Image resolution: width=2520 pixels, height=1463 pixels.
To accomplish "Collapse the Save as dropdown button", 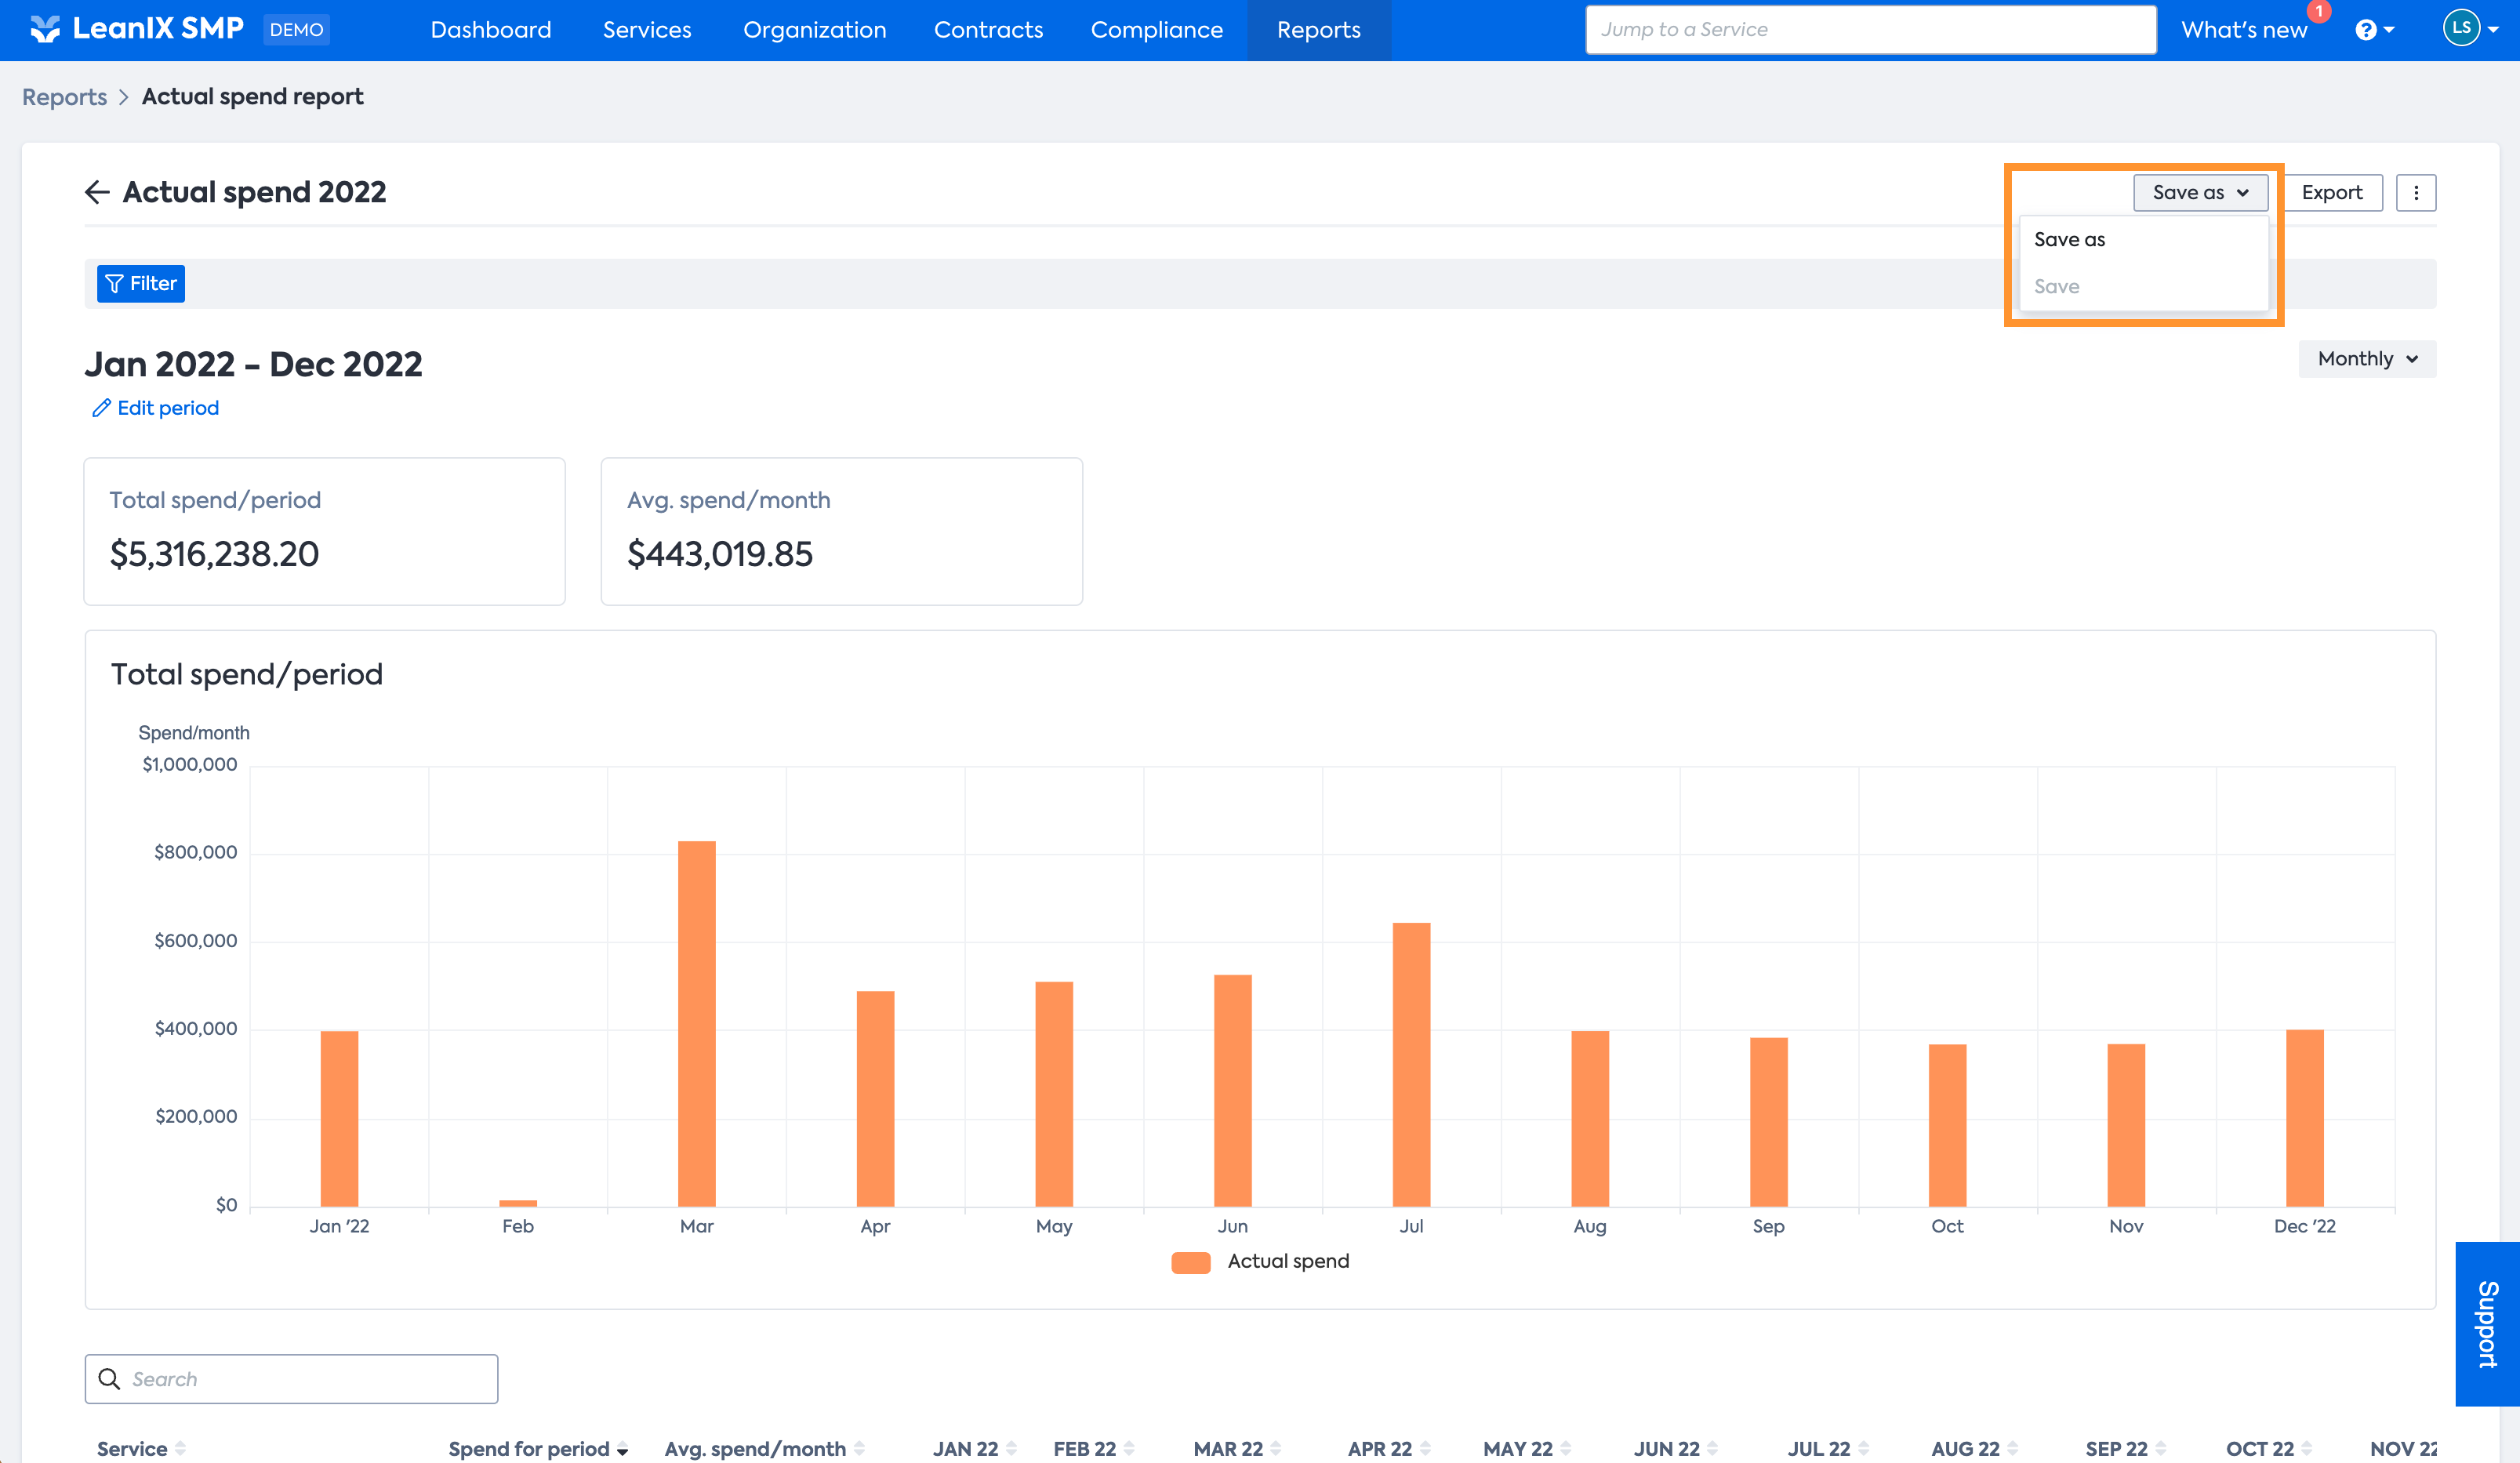I will point(2199,193).
